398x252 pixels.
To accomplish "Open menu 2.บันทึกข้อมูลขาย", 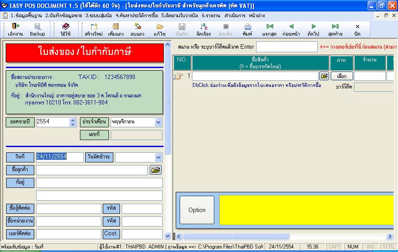I will point(63,15).
